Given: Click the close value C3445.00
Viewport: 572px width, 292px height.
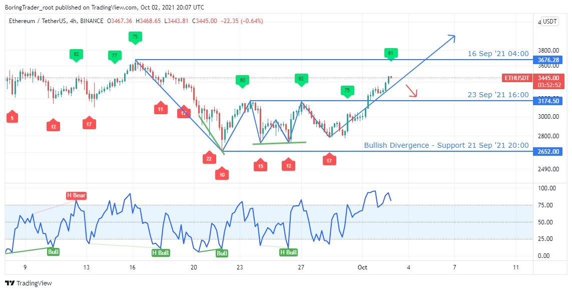Looking at the screenshot, I should (205, 21).
